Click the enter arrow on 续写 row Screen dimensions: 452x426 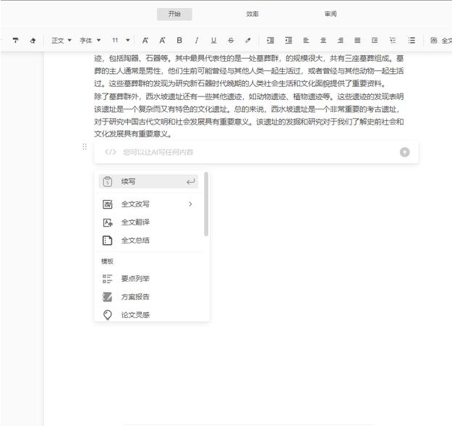(x=190, y=182)
